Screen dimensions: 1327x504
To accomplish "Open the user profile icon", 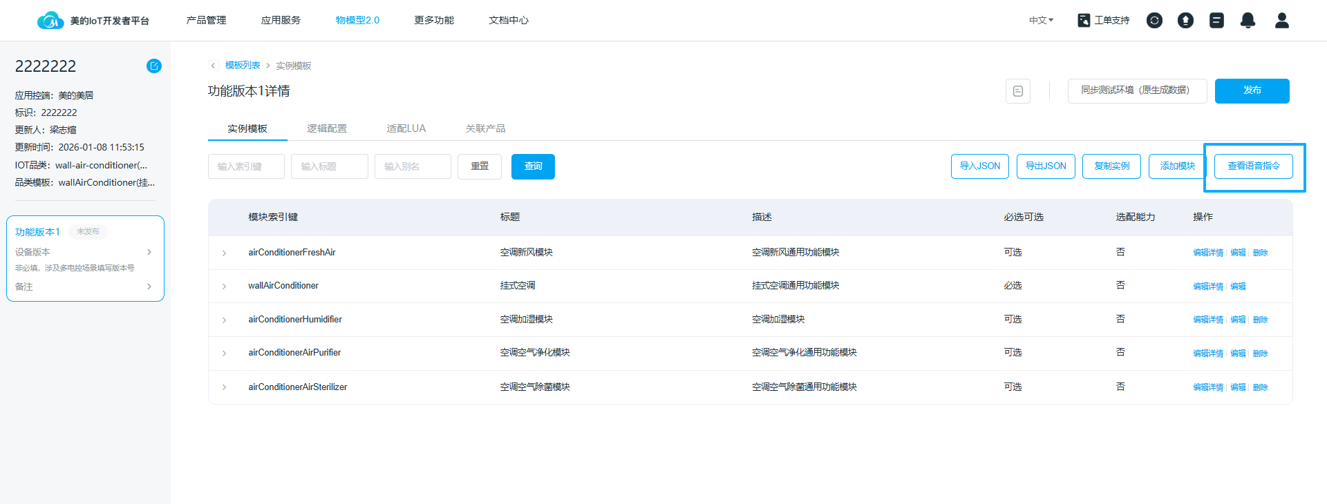I will click(x=1281, y=21).
